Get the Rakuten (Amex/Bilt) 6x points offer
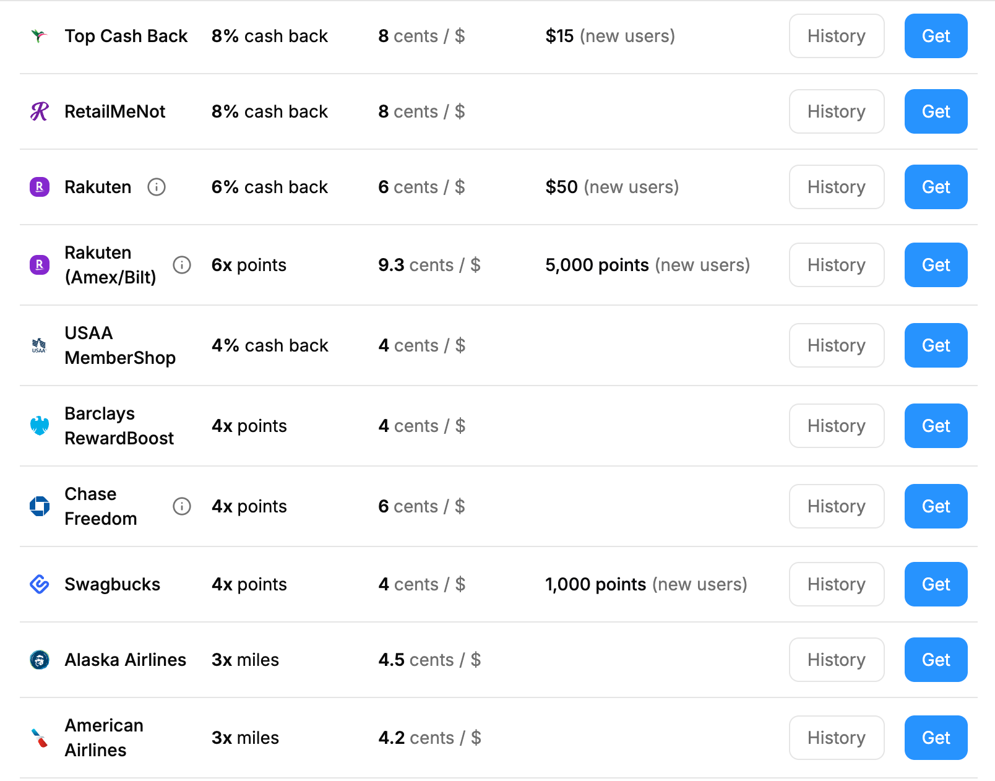Viewport: 995px width, 781px height. 936,265
